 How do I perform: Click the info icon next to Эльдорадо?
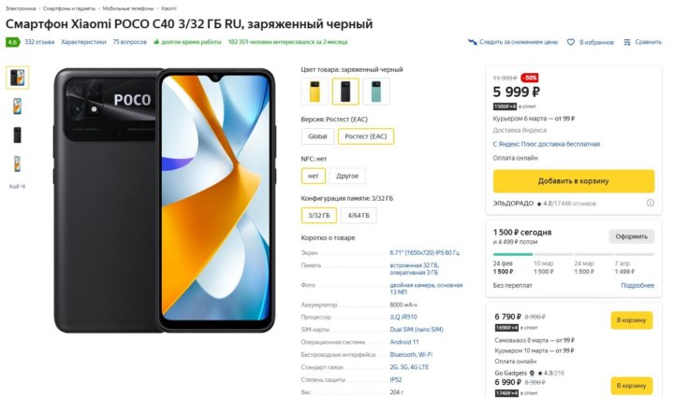coord(651,203)
